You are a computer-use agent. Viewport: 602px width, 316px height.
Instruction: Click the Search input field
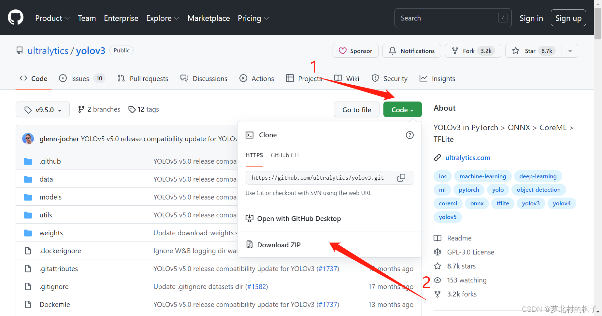453,18
